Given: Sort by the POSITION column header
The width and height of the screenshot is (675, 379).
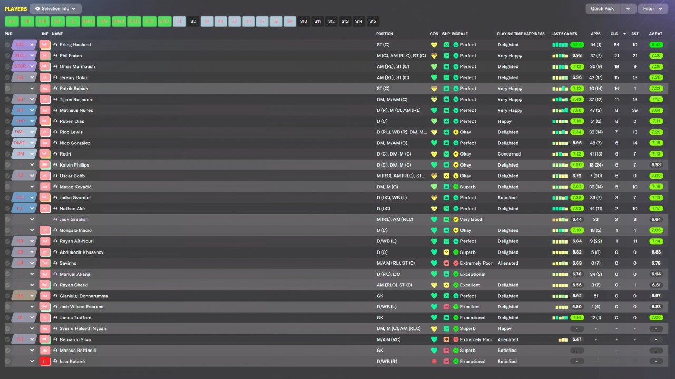Looking at the screenshot, I should [x=384, y=34].
